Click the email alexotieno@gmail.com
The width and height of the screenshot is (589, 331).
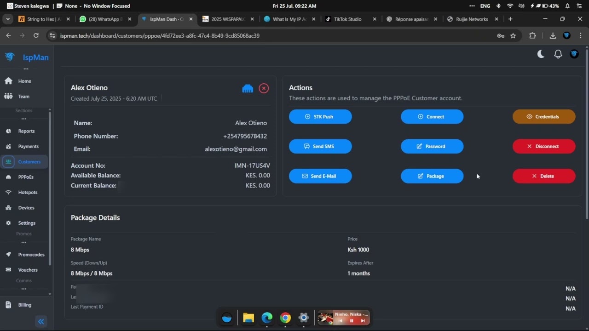236,149
